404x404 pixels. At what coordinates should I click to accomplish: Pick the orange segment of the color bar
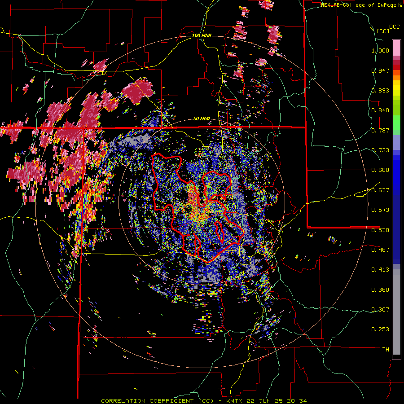pyautogui.click(x=396, y=78)
